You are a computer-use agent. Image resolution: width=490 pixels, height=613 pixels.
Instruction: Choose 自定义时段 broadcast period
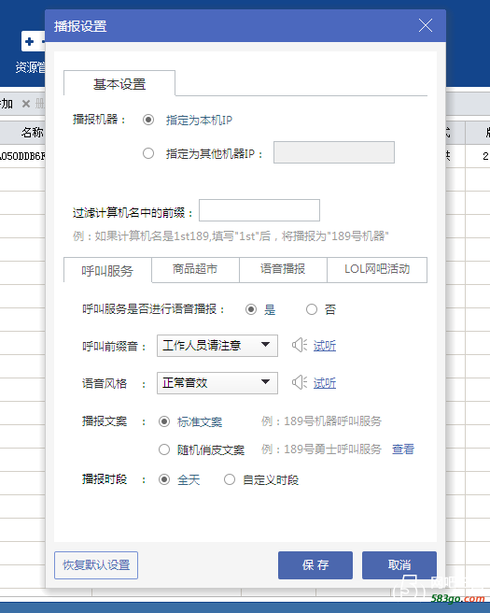[230, 479]
